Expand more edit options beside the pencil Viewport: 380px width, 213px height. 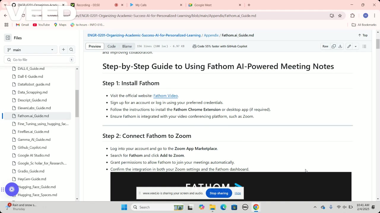click(355, 46)
